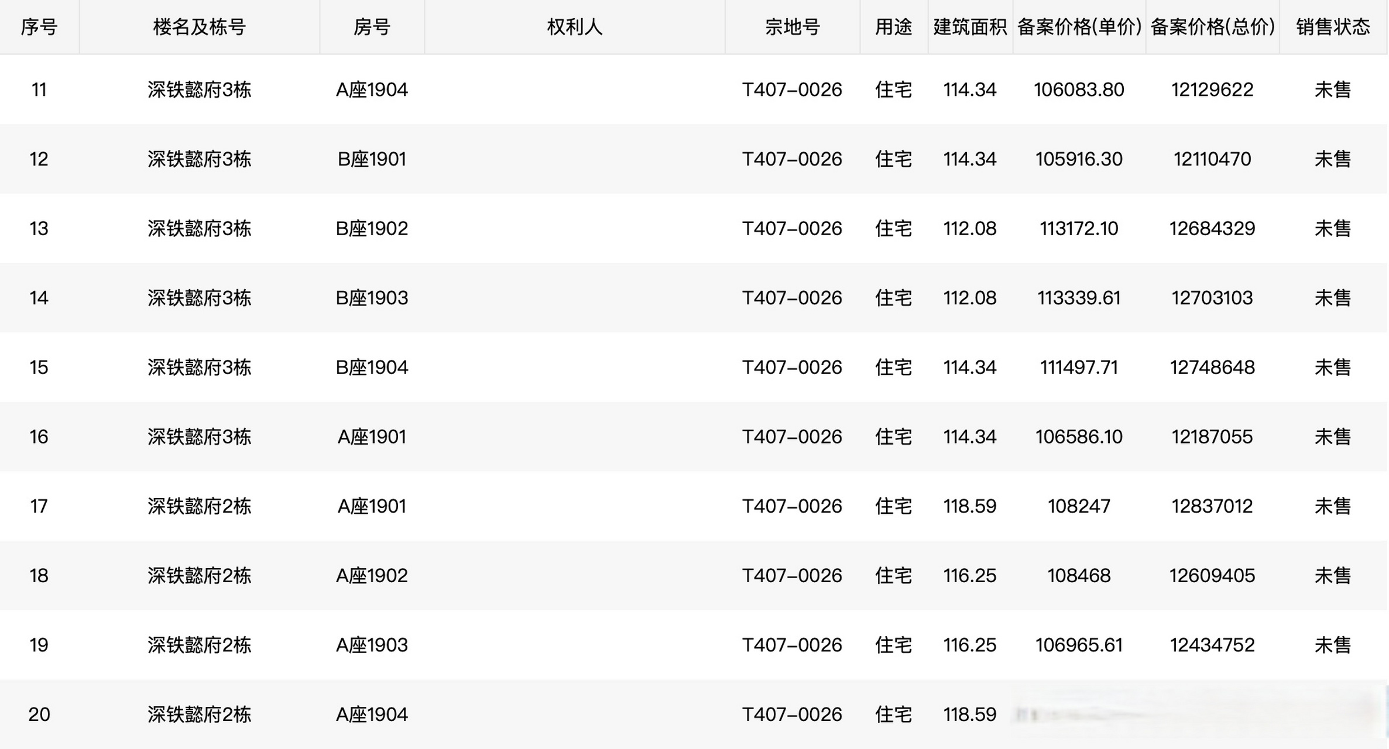Viewport: 1389px width, 749px height.
Task: Click total price 12684329
Action: click(1212, 228)
